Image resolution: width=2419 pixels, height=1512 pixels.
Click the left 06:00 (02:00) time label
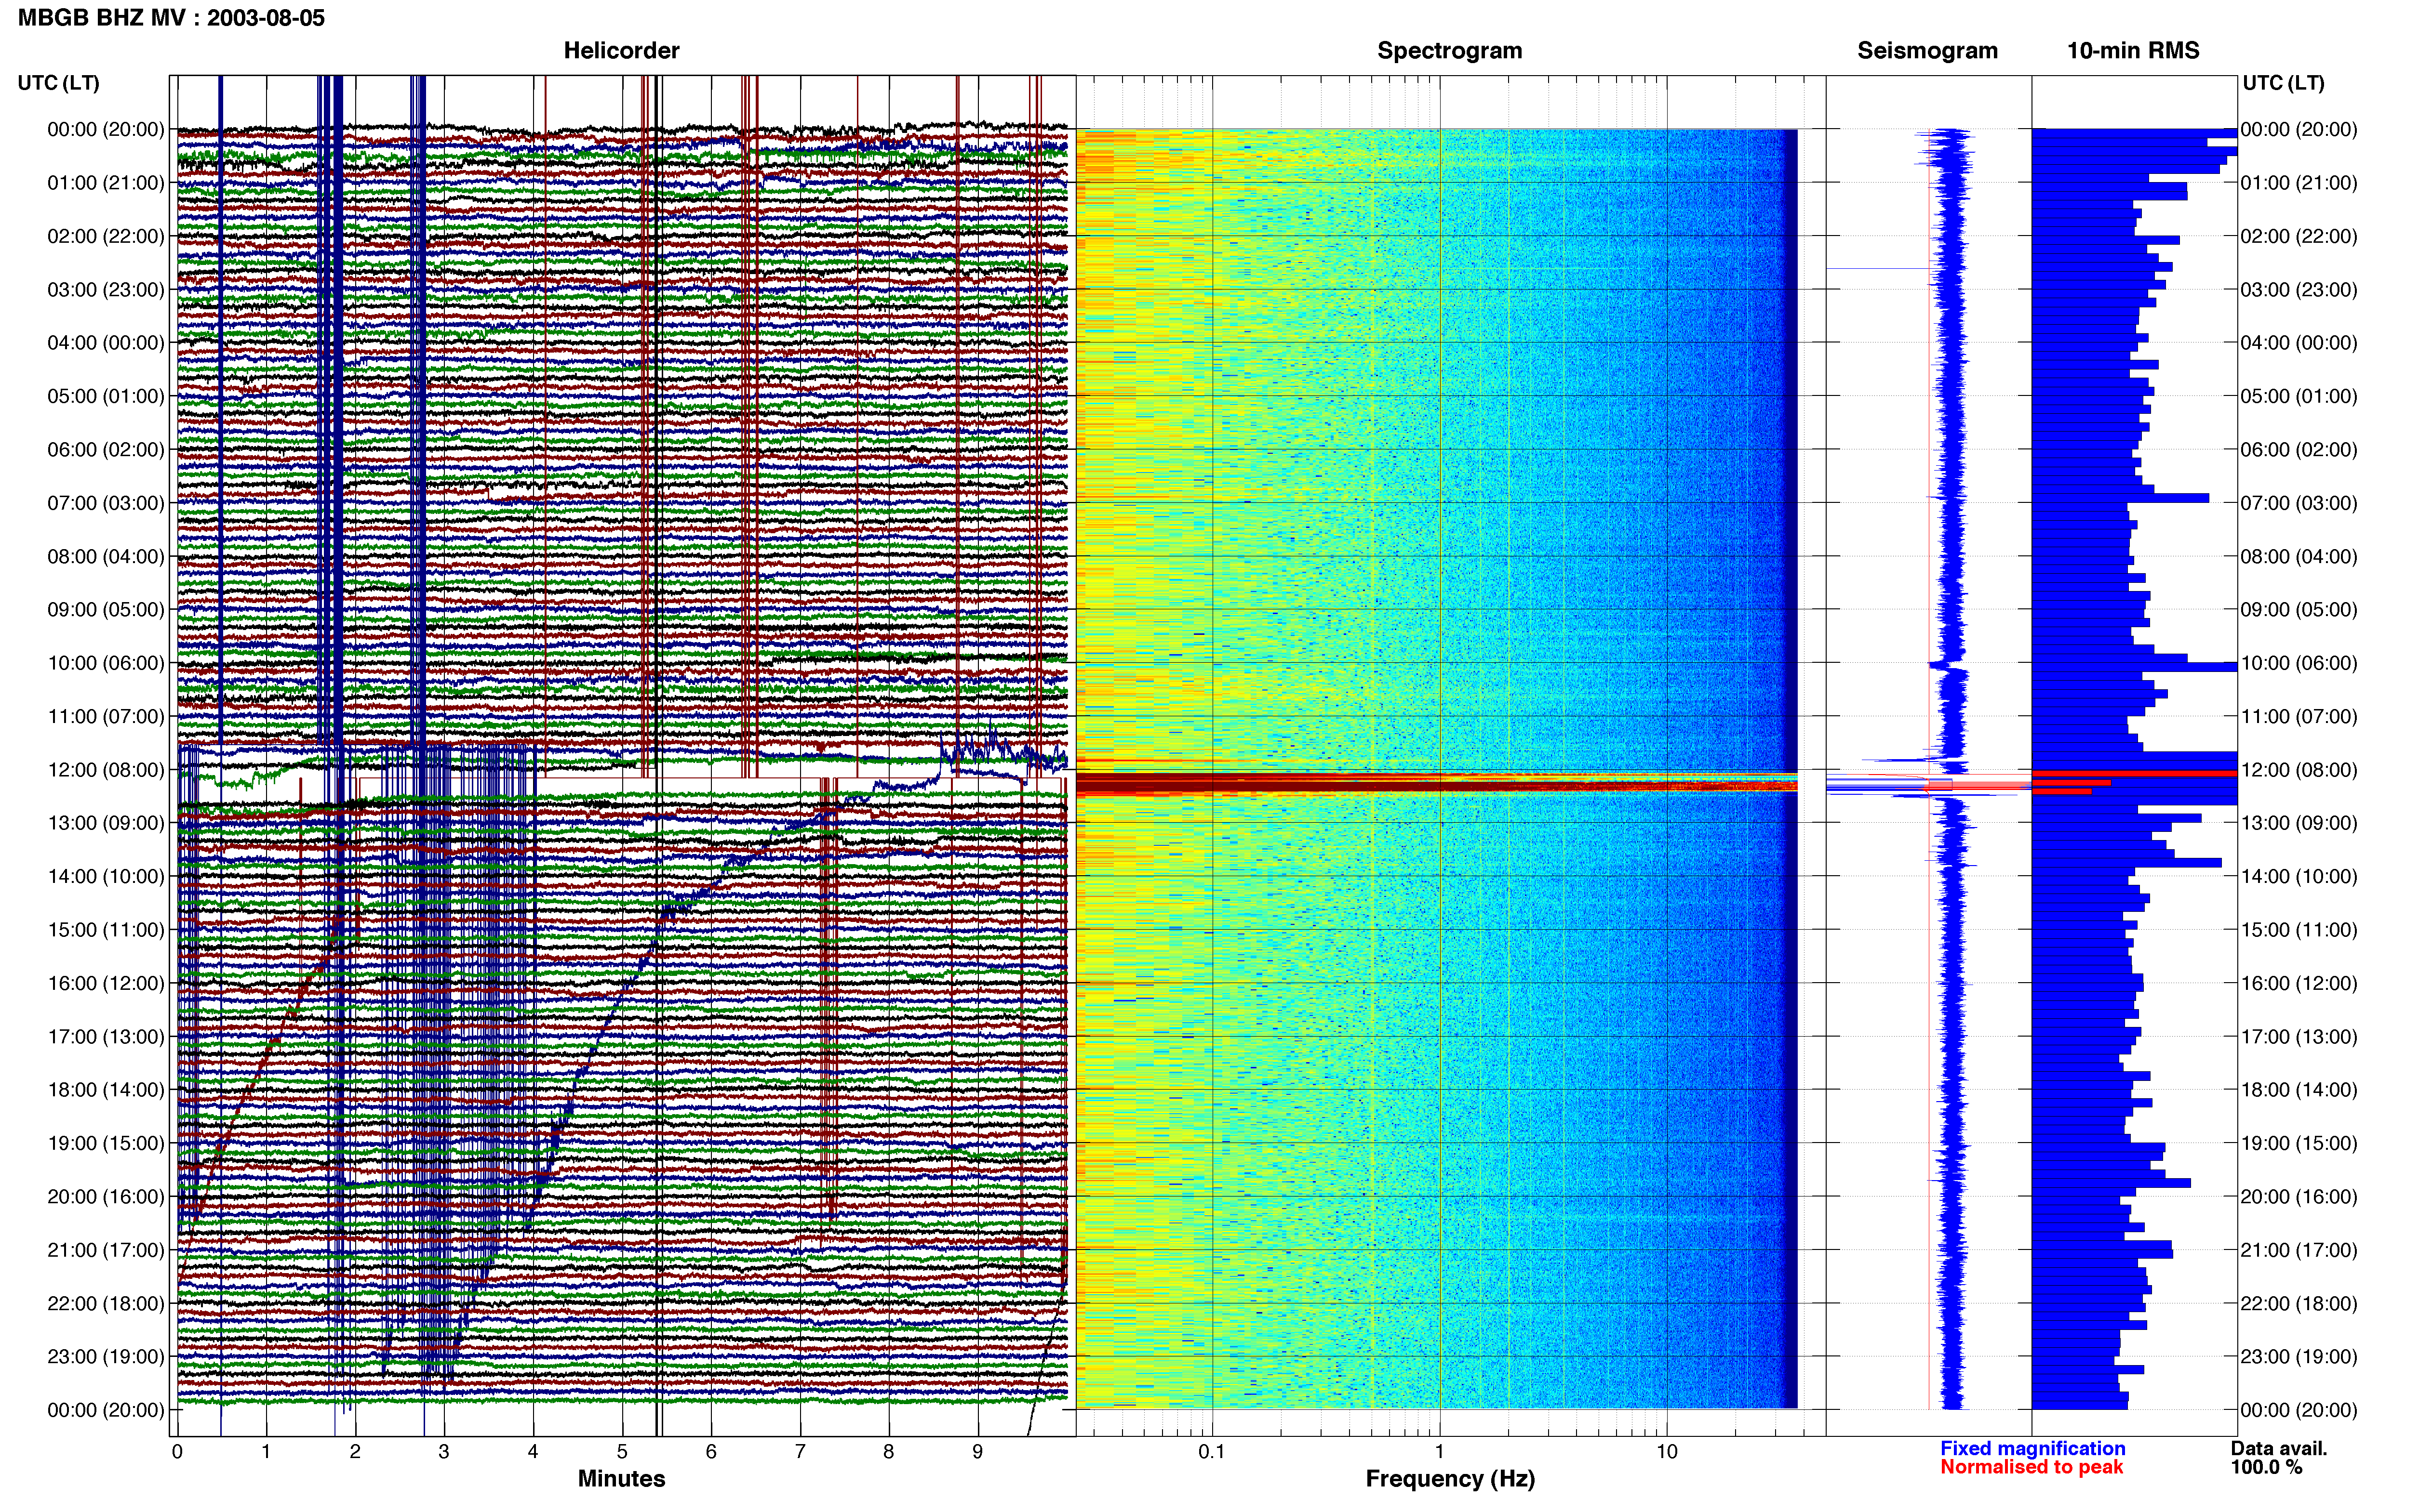pos(106,450)
